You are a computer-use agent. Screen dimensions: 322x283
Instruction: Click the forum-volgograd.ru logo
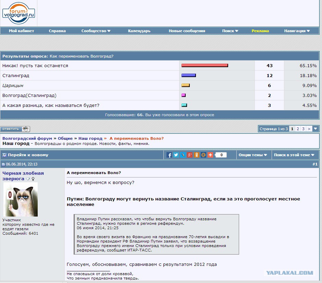[x=18, y=13]
